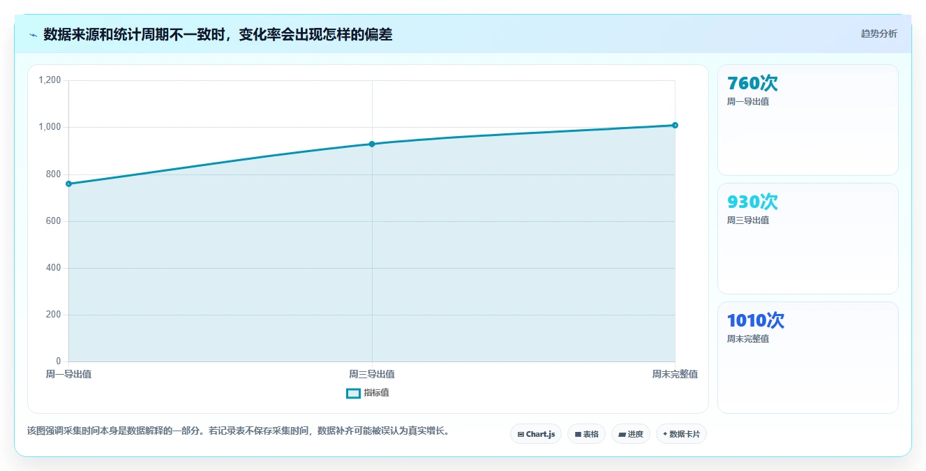Click the footnote text starting 该图强调采集时间
This screenshot has height=471, width=926.
[x=240, y=431]
